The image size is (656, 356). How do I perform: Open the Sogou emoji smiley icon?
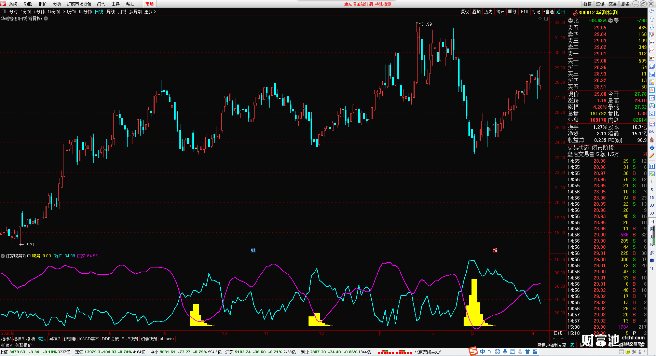(497, 352)
